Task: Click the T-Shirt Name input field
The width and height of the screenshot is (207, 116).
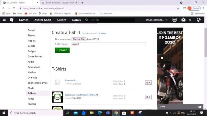Action: point(109,44)
